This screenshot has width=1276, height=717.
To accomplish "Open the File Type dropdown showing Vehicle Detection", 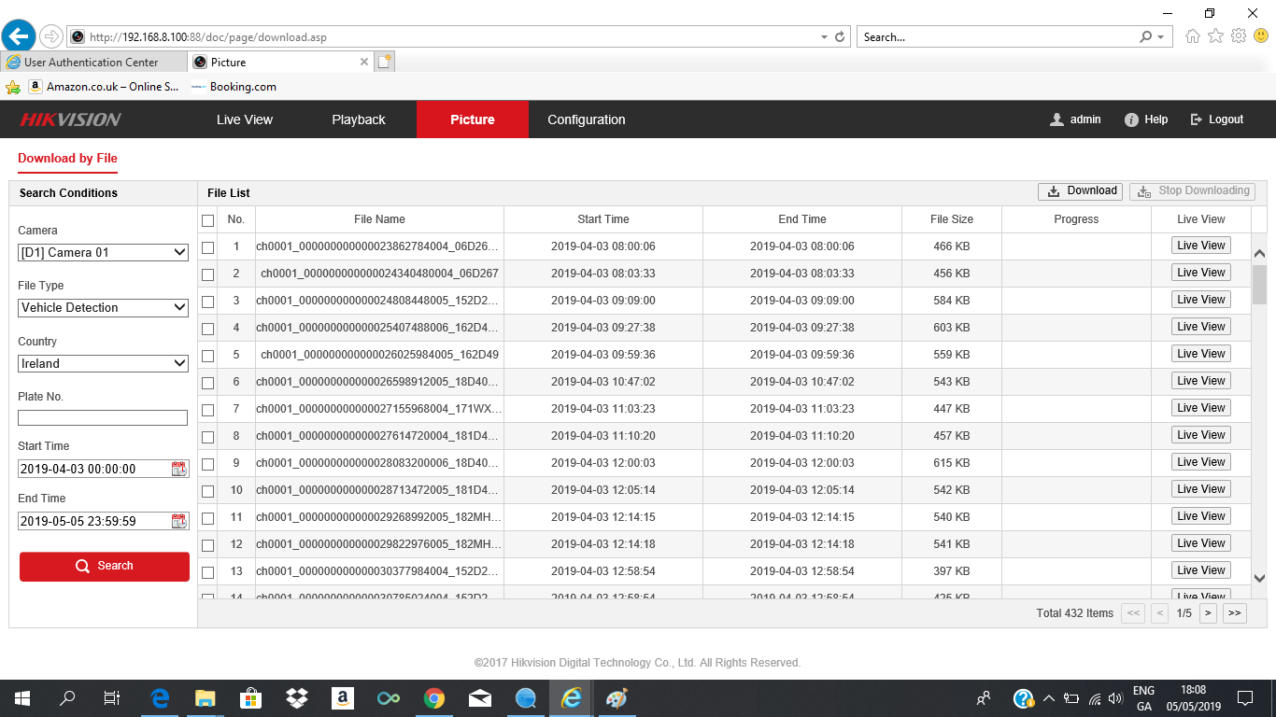I will (x=103, y=307).
